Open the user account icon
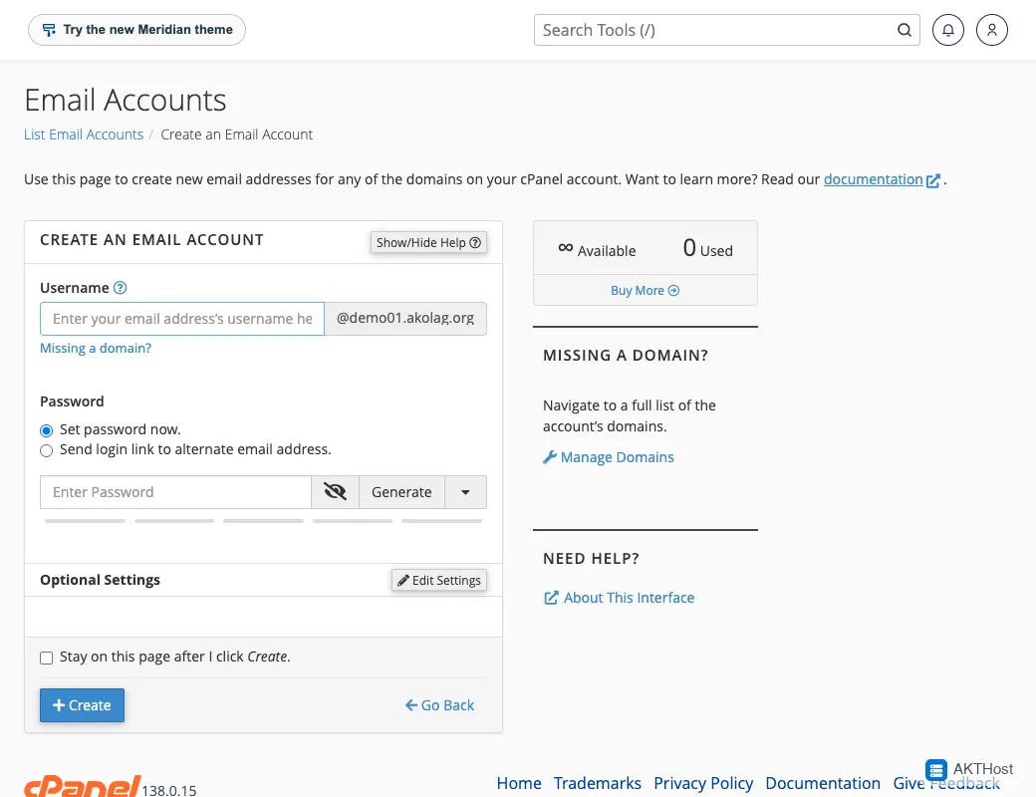This screenshot has height=797, width=1036. 992,30
